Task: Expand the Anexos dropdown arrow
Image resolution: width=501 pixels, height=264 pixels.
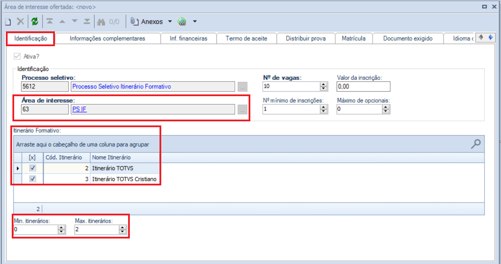Action: pyautogui.click(x=170, y=22)
